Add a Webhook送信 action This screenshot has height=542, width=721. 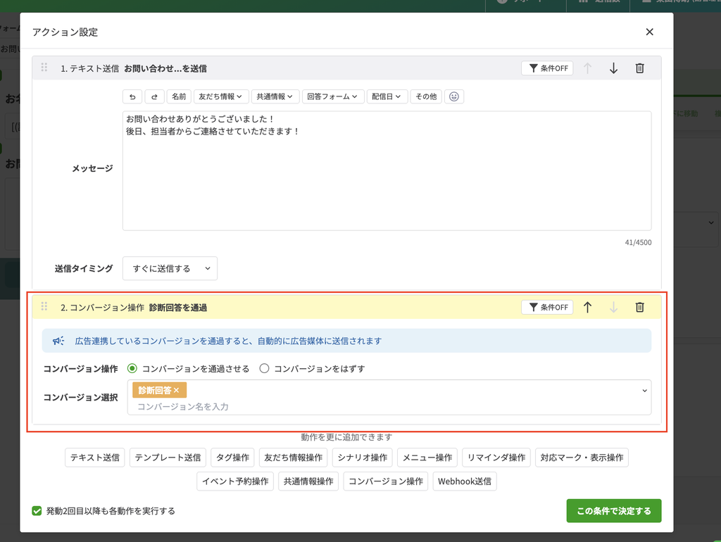(x=465, y=481)
